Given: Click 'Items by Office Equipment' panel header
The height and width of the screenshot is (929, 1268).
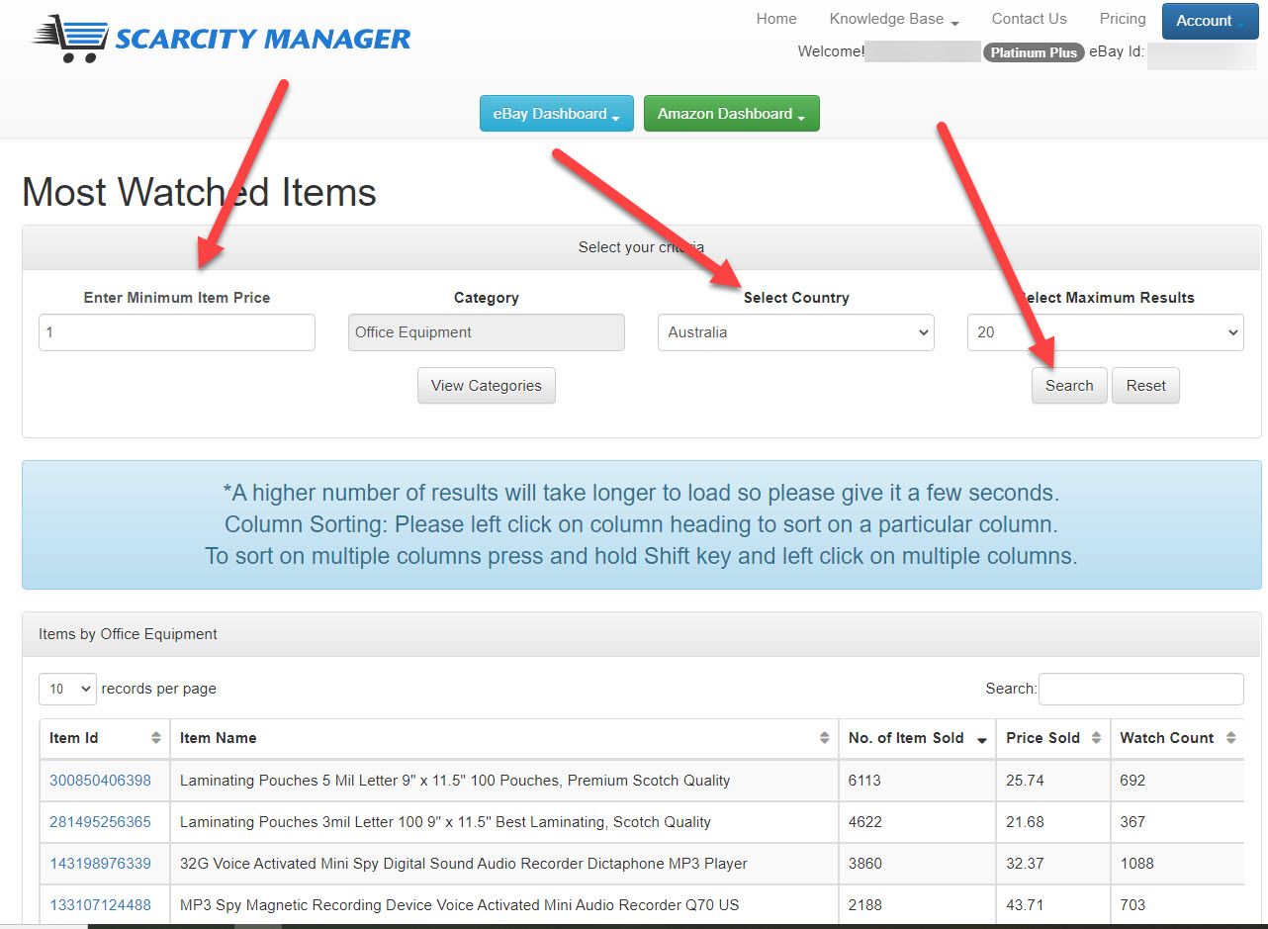Looking at the screenshot, I should (642, 634).
